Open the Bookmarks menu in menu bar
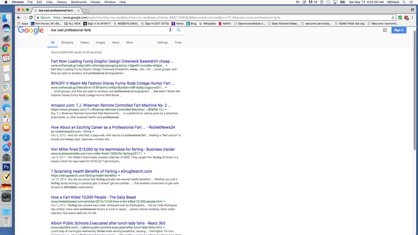This screenshot has width=418, height=235. coord(78,2)
